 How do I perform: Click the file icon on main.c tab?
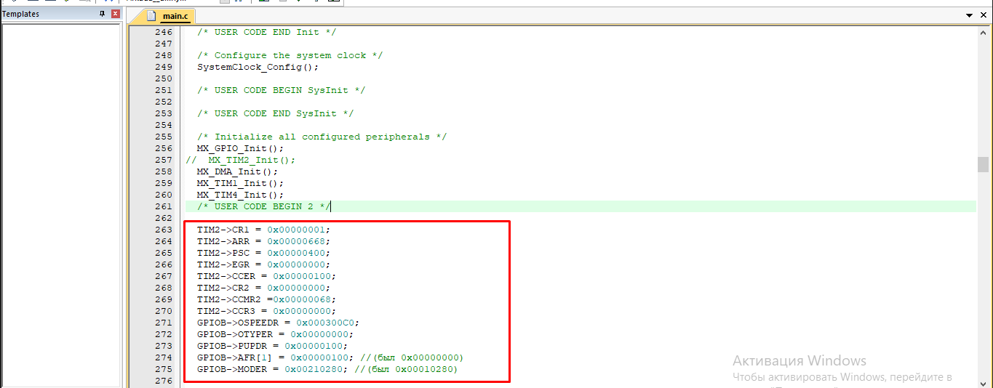click(151, 16)
